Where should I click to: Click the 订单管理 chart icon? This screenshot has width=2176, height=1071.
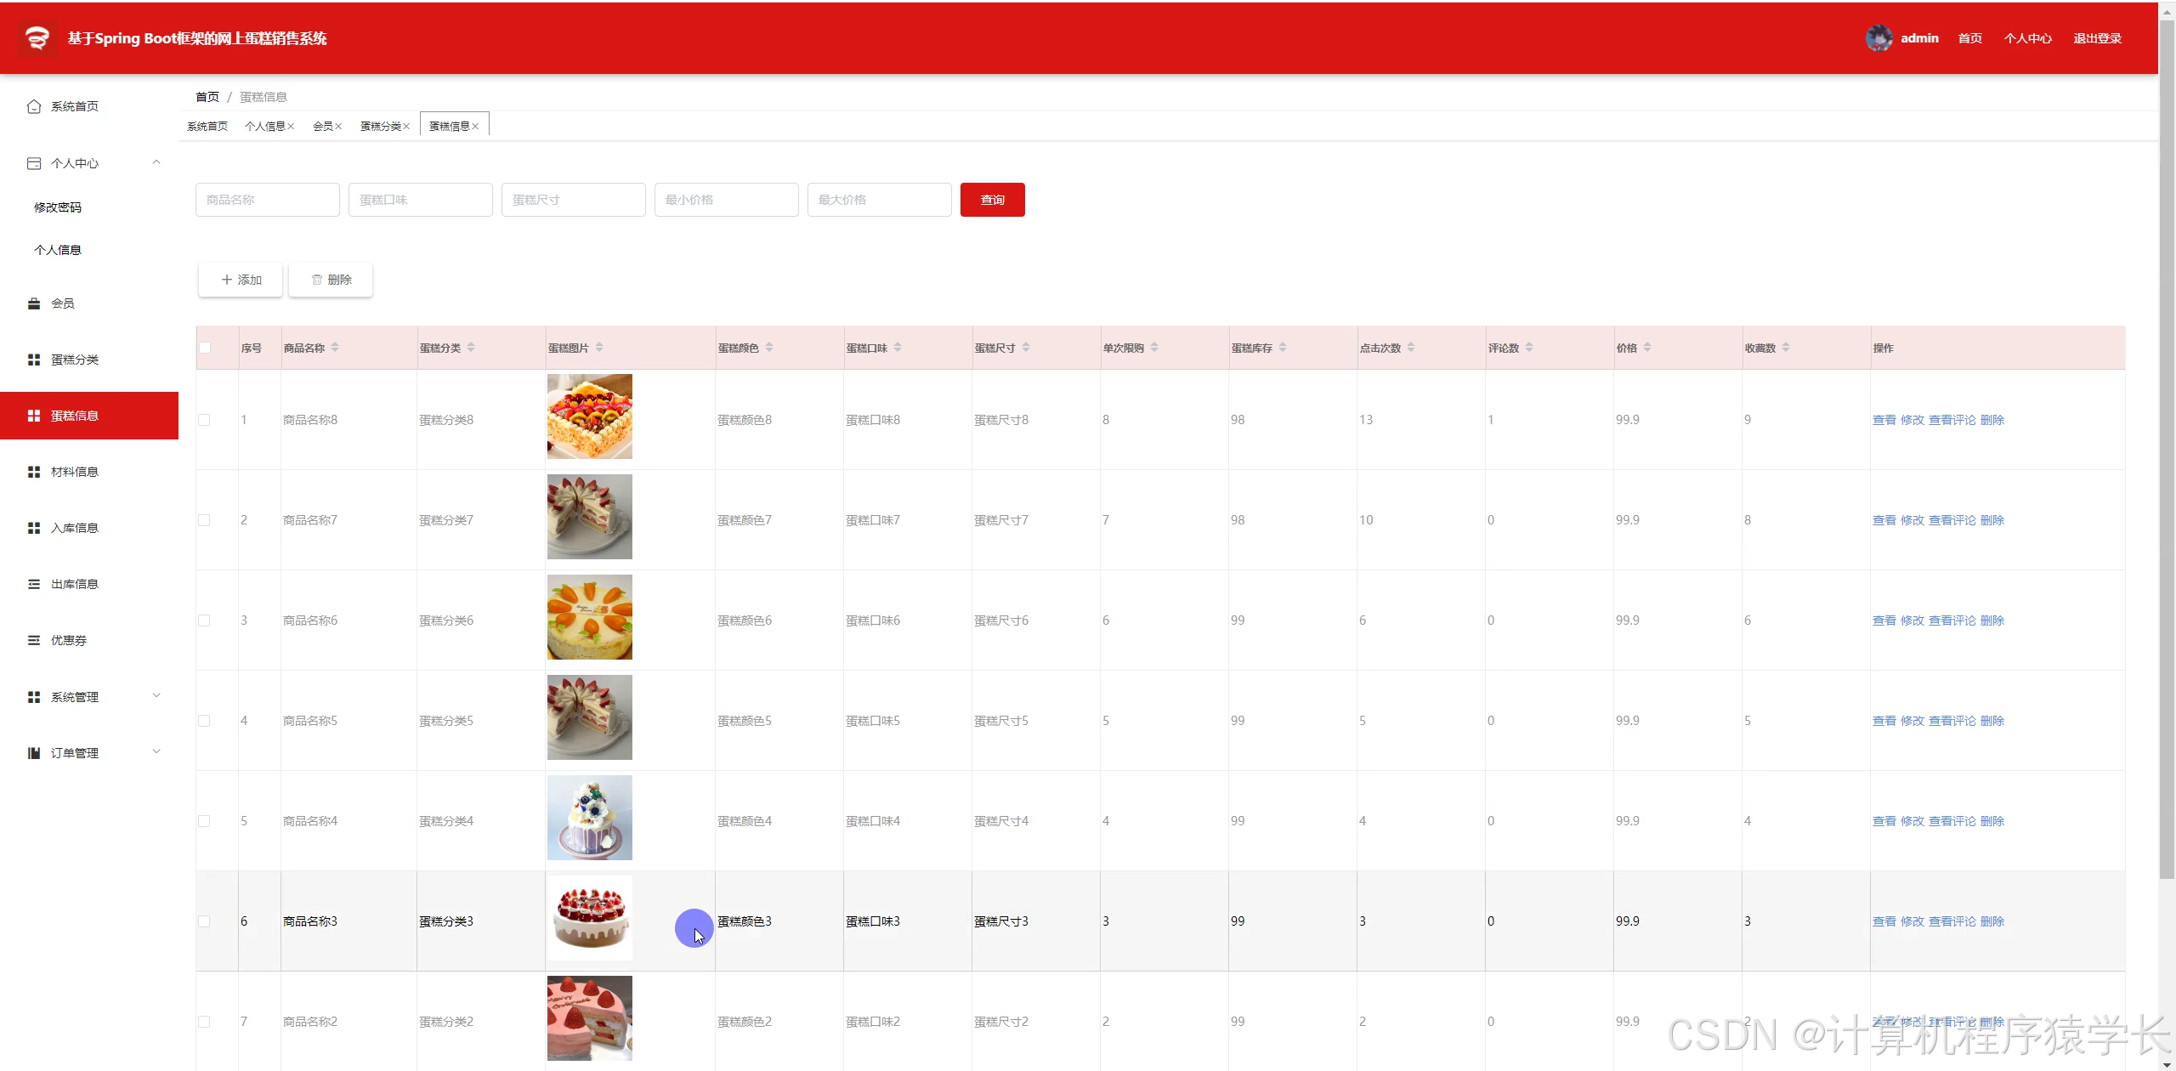tap(34, 753)
